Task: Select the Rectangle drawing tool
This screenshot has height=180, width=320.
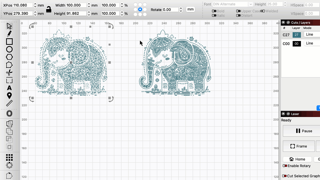Action: [x=9, y=41]
